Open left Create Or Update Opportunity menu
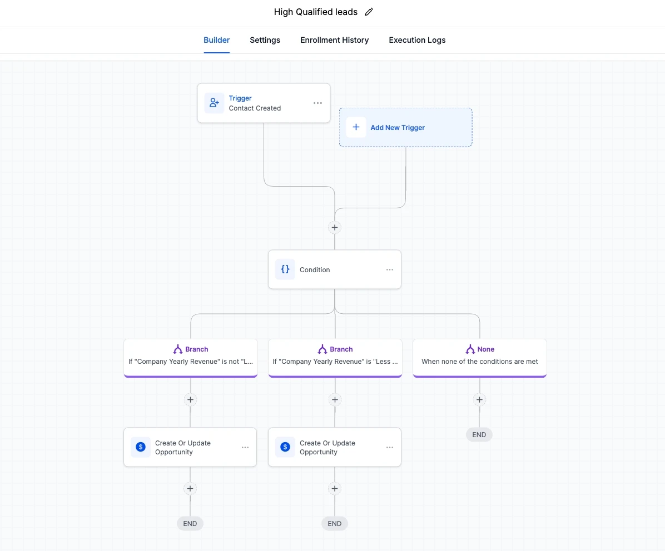 pyautogui.click(x=245, y=447)
